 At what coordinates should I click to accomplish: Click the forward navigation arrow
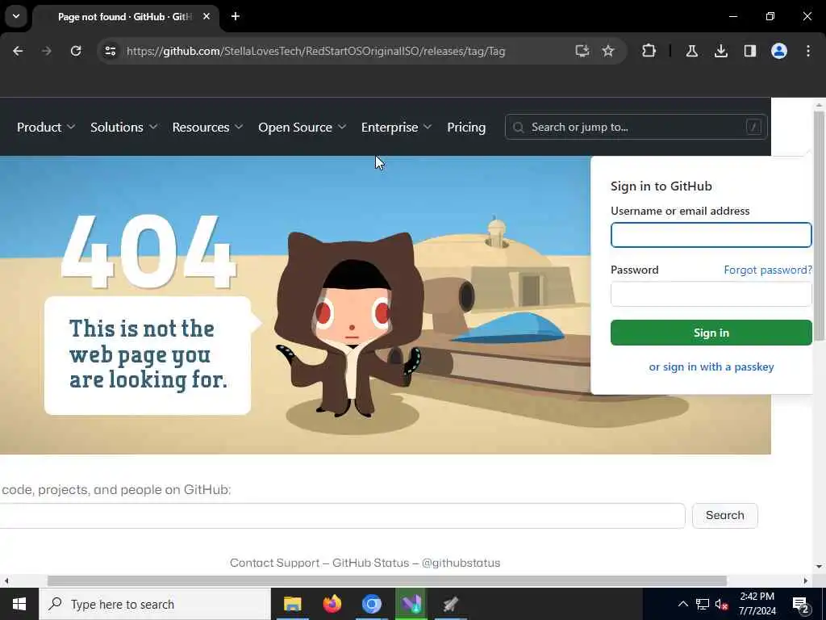tap(47, 51)
